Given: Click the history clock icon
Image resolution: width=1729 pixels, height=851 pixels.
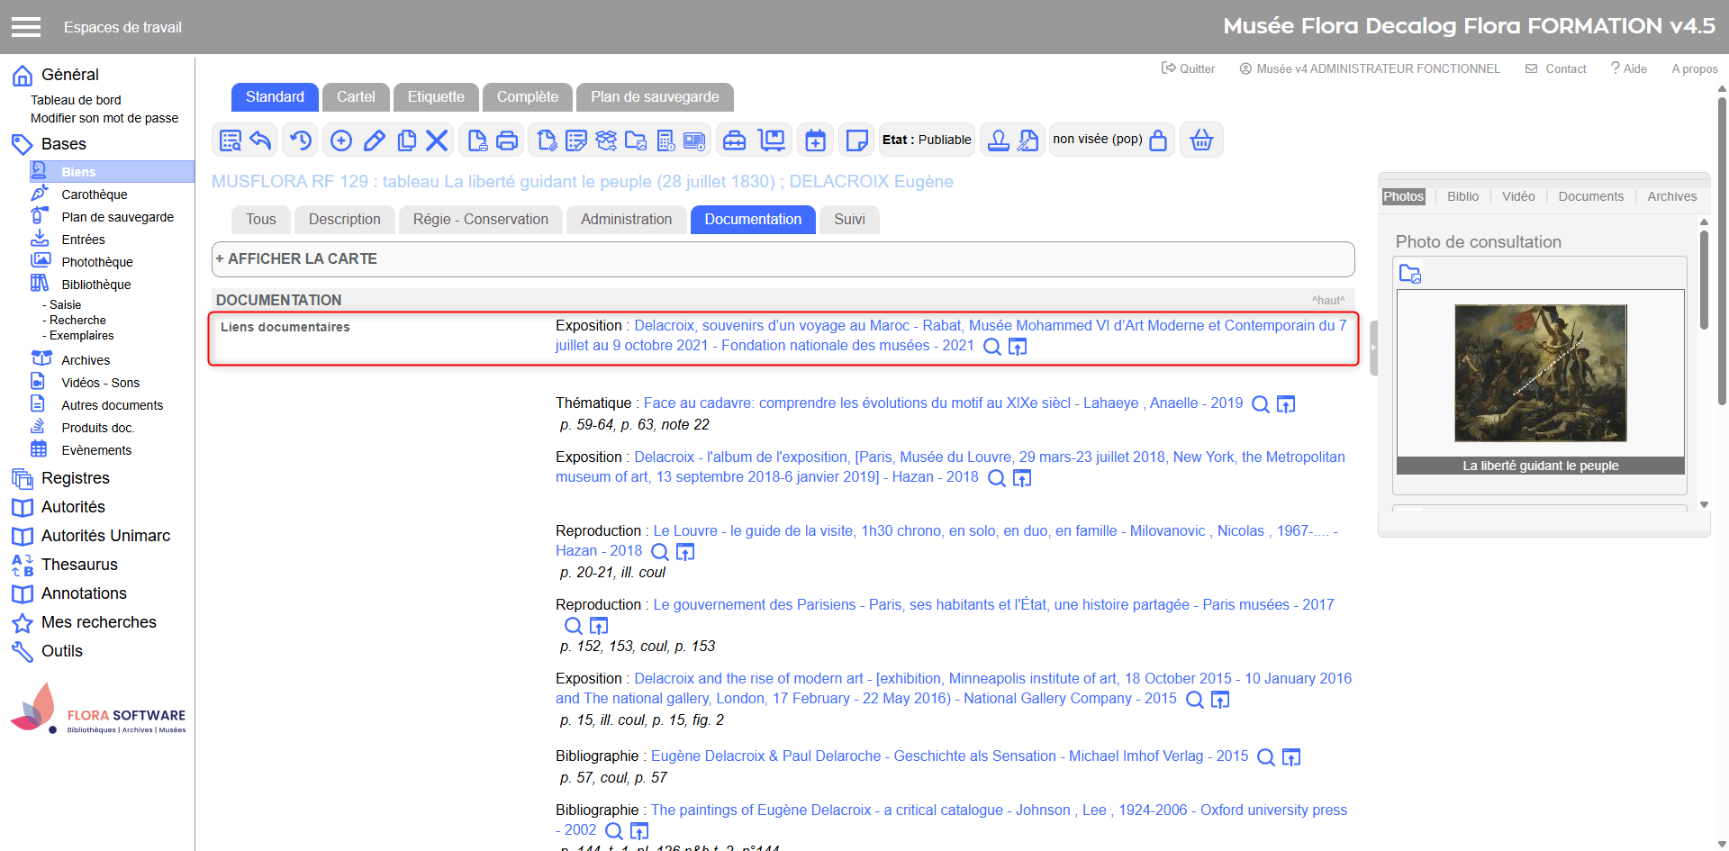Looking at the screenshot, I should [x=301, y=140].
